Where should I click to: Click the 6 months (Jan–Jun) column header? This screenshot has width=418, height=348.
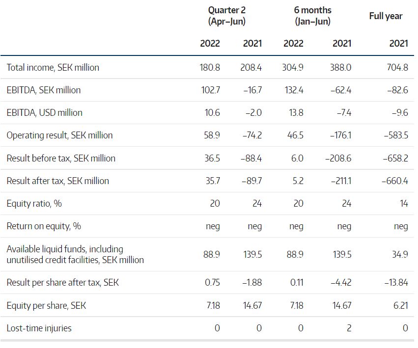(x=313, y=16)
